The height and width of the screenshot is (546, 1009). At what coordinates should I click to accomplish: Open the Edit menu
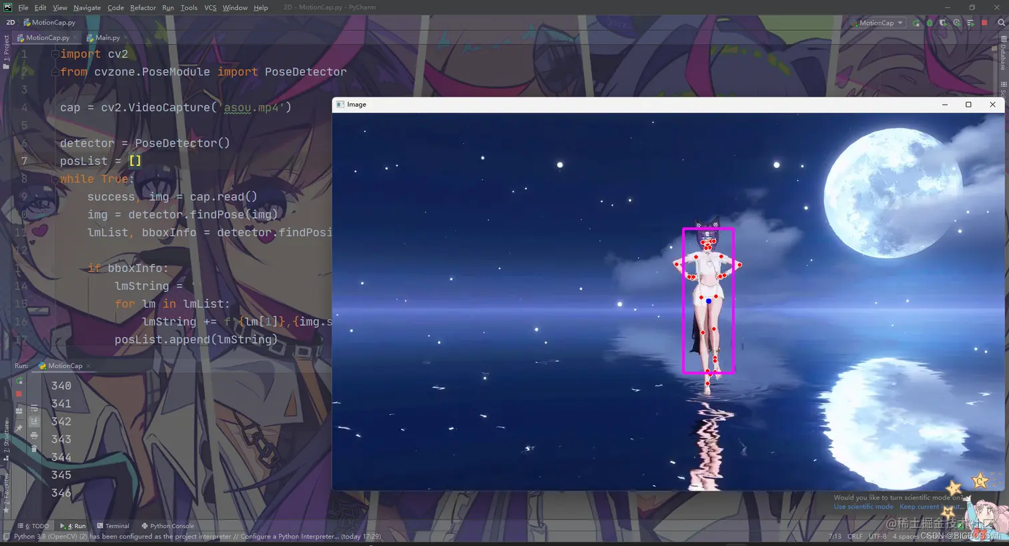point(41,7)
